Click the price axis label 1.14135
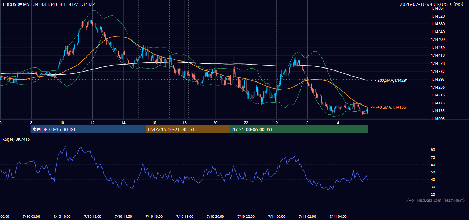This screenshot has height=220, width=469. (437, 111)
